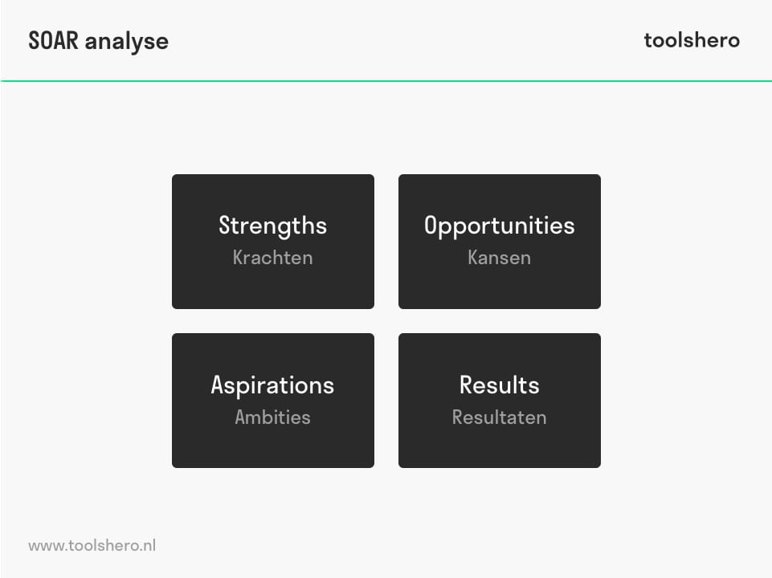Select the Results heading

click(499, 385)
